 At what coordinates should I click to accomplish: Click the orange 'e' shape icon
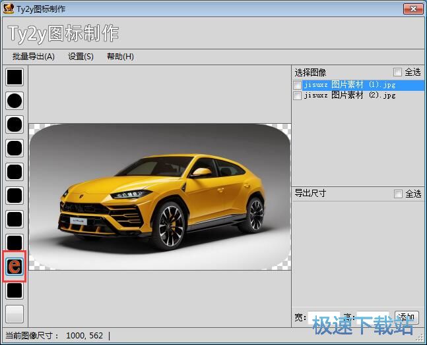(x=15, y=266)
